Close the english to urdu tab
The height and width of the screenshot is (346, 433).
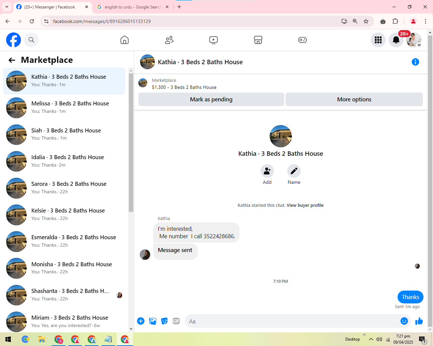coord(167,7)
